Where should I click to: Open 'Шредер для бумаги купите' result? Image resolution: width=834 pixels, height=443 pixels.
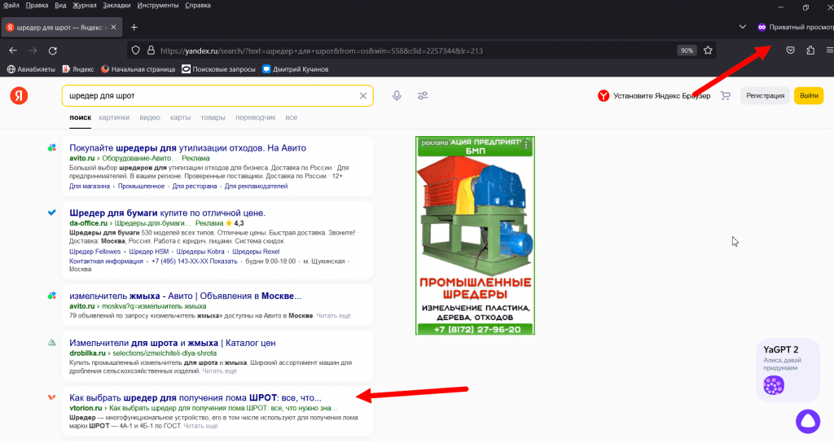pyautogui.click(x=167, y=213)
